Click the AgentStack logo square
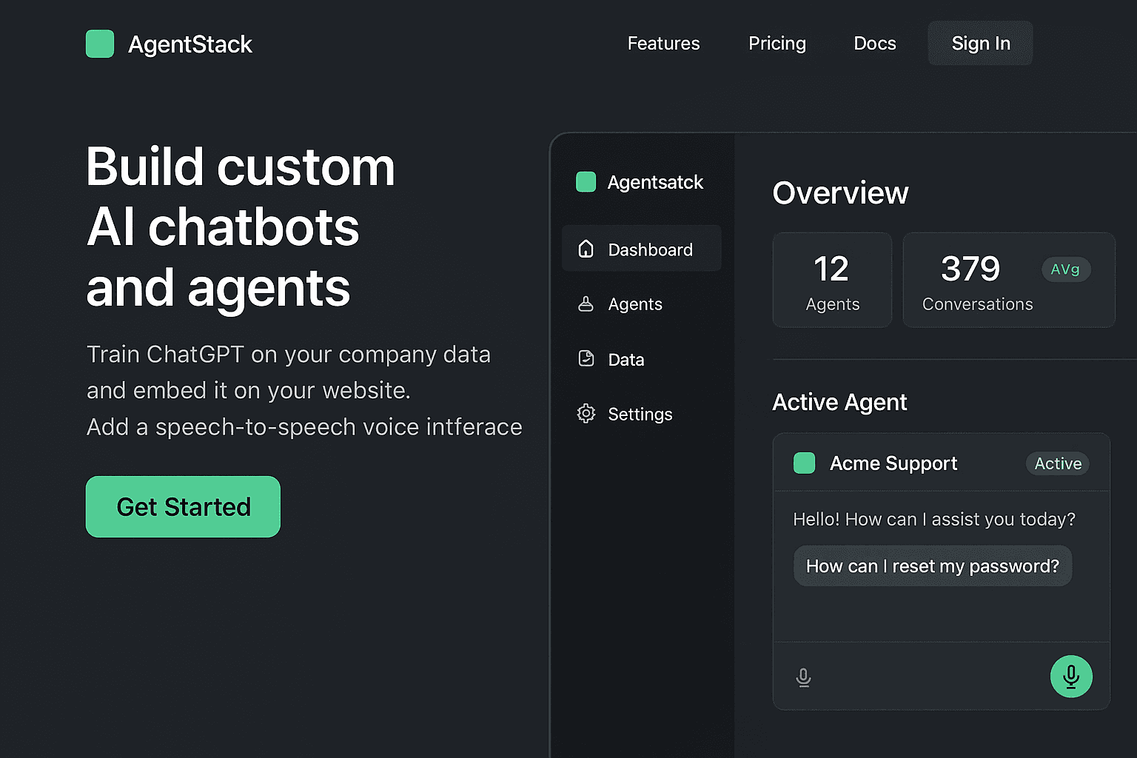Viewport: 1137px width, 758px height. tap(100, 44)
